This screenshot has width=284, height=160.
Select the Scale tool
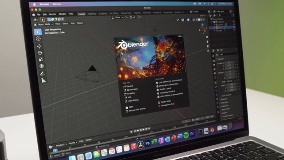click(41, 60)
